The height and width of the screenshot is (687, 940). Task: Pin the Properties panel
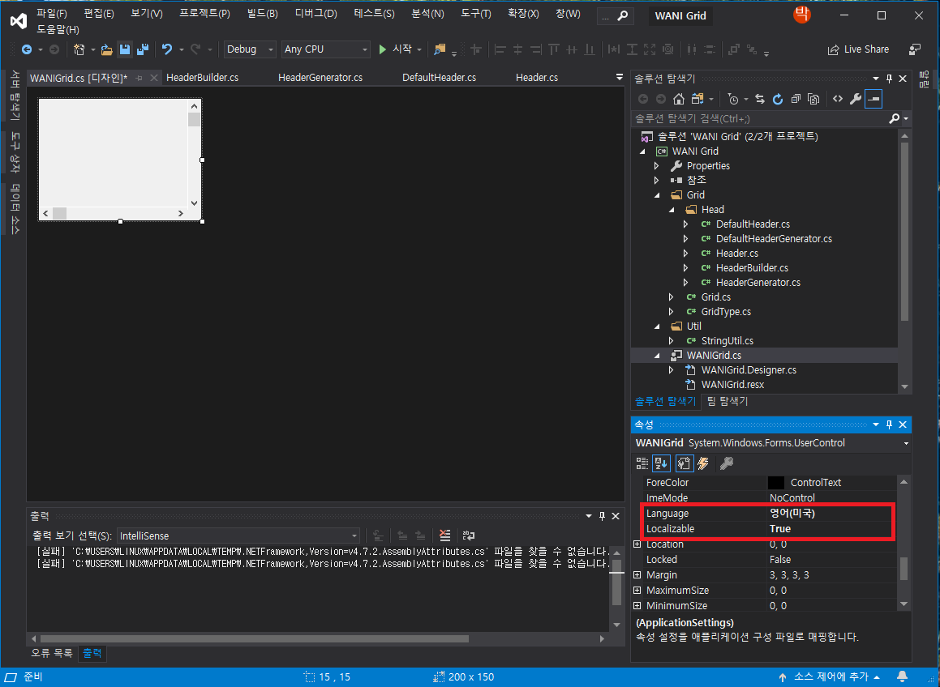pyautogui.click(x=889, y=425)
